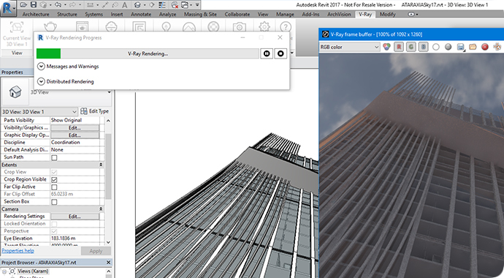The height and width of the screenshot is (278, 504).
Task: Toggle the Thin Lines icon
Action: pyautogui.click(x=162, y=5)
